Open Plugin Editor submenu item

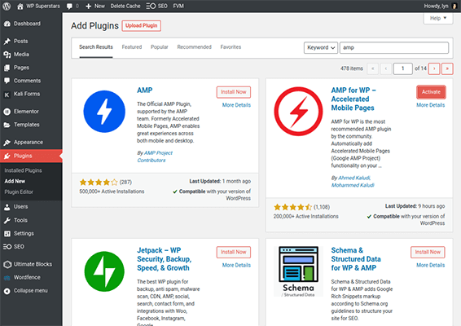point(19,192)
